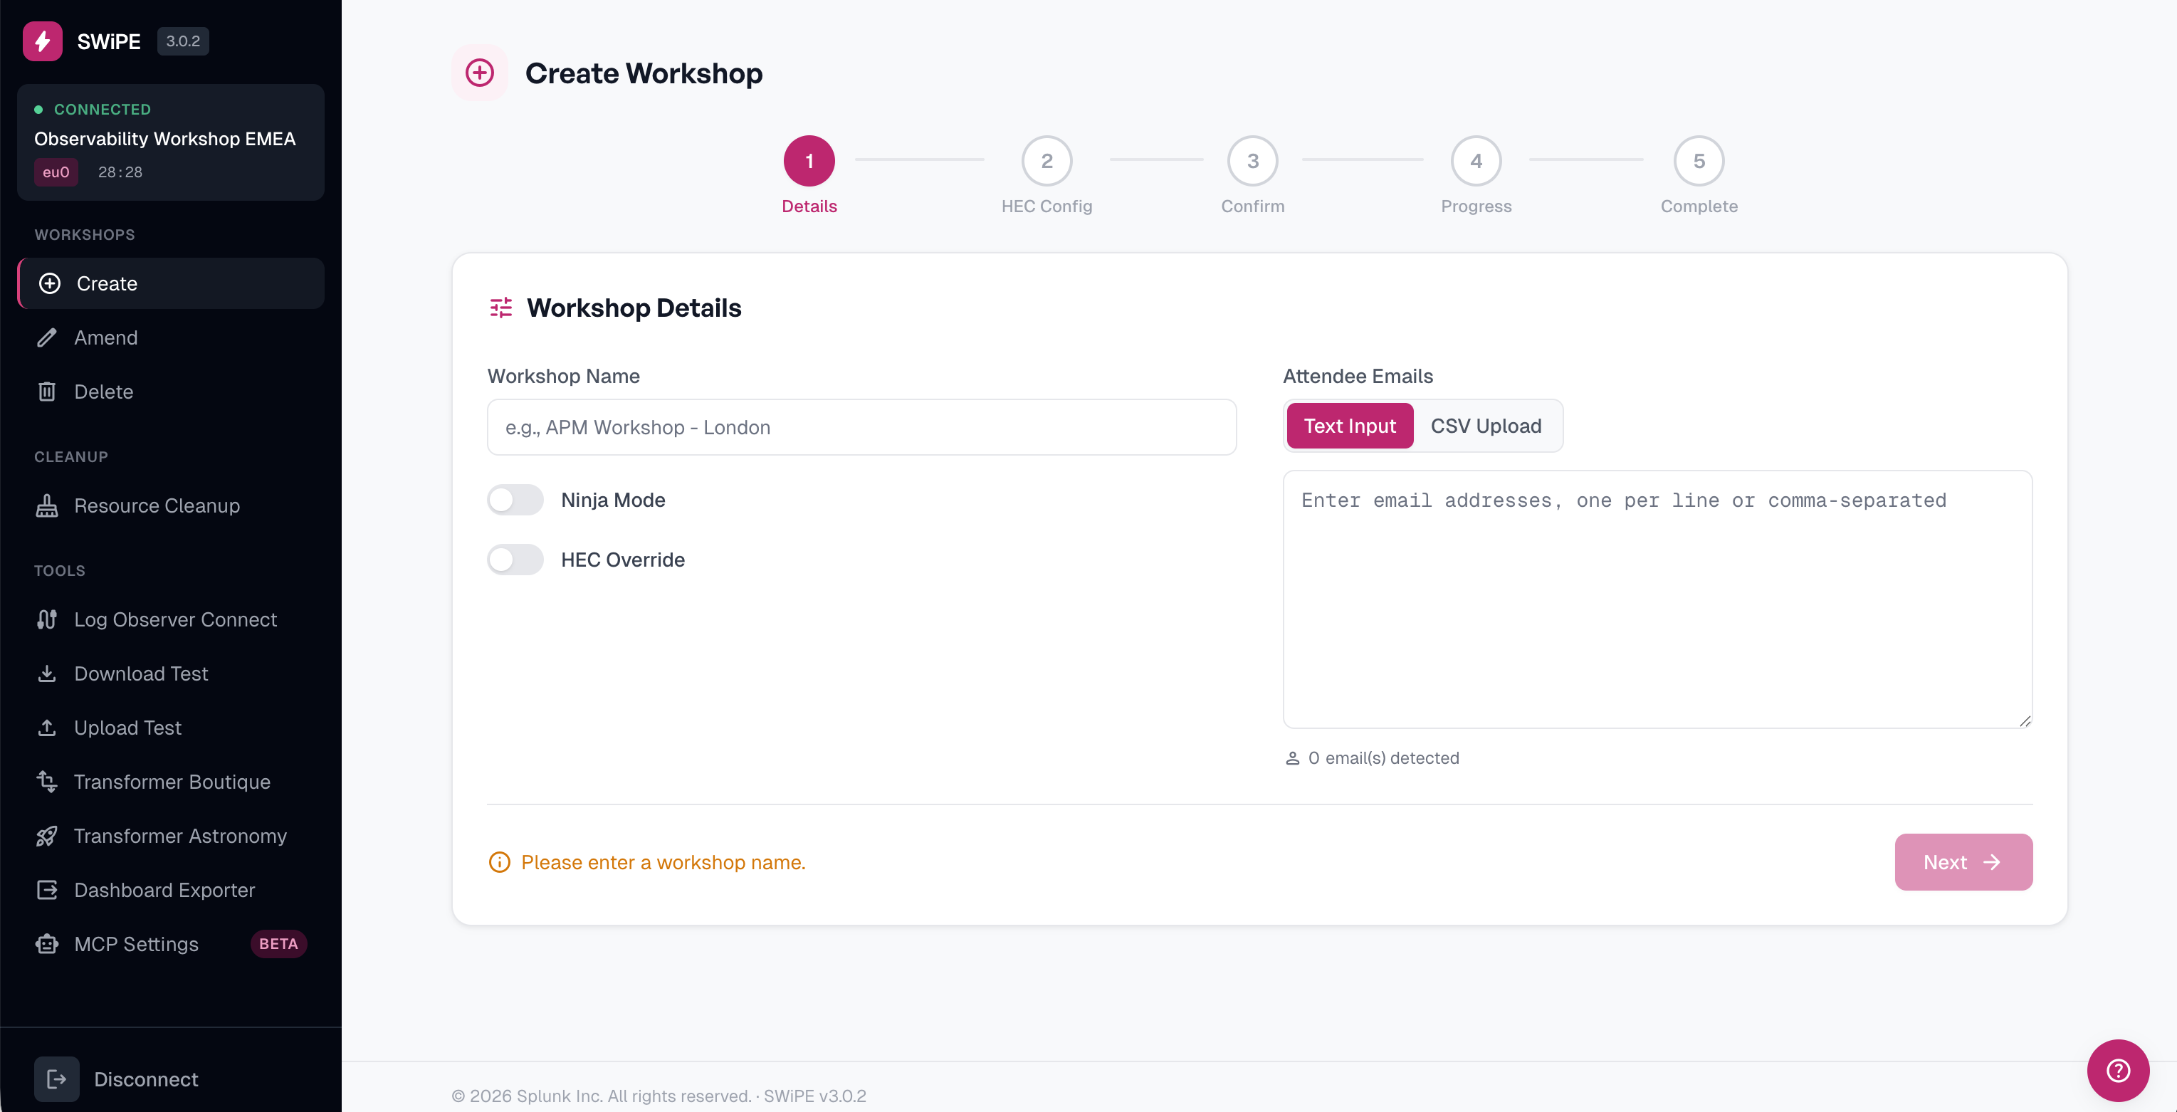Viewport: 2177px width, 1112px height.
Task: Click the Transformer Astronomy rocket icon
Action: 47,836
